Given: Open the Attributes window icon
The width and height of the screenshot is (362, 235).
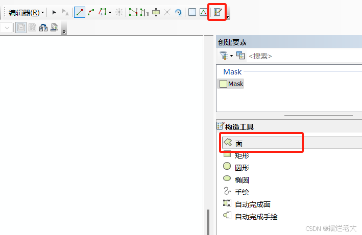Looking at the screenshot, I should coord(192,12).
